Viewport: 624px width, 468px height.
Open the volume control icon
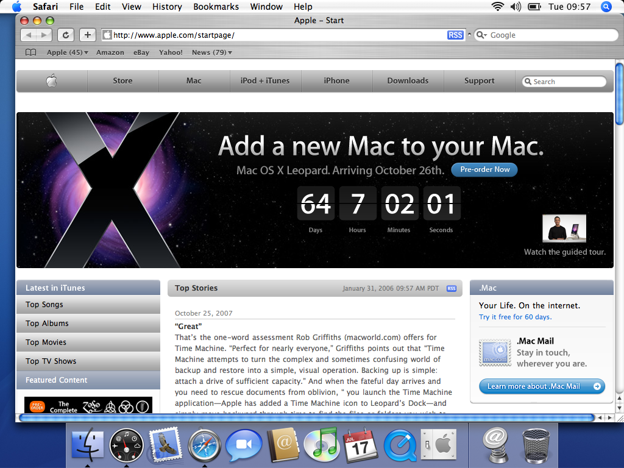pyautogui.click(x=516, y=6)
